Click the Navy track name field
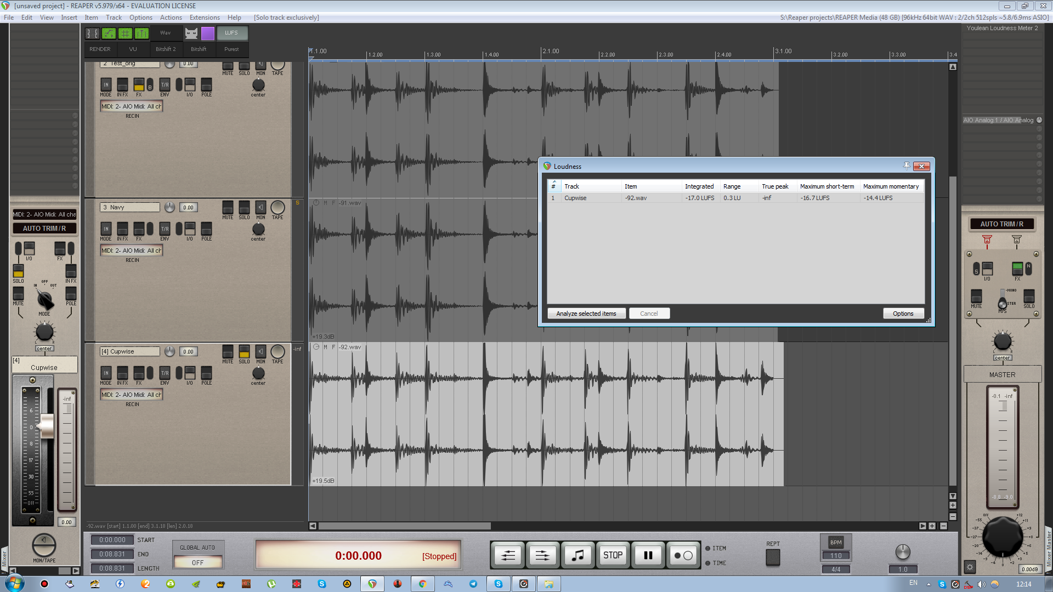This screenshot has height=592, width=1053. (x=130, y=207)
